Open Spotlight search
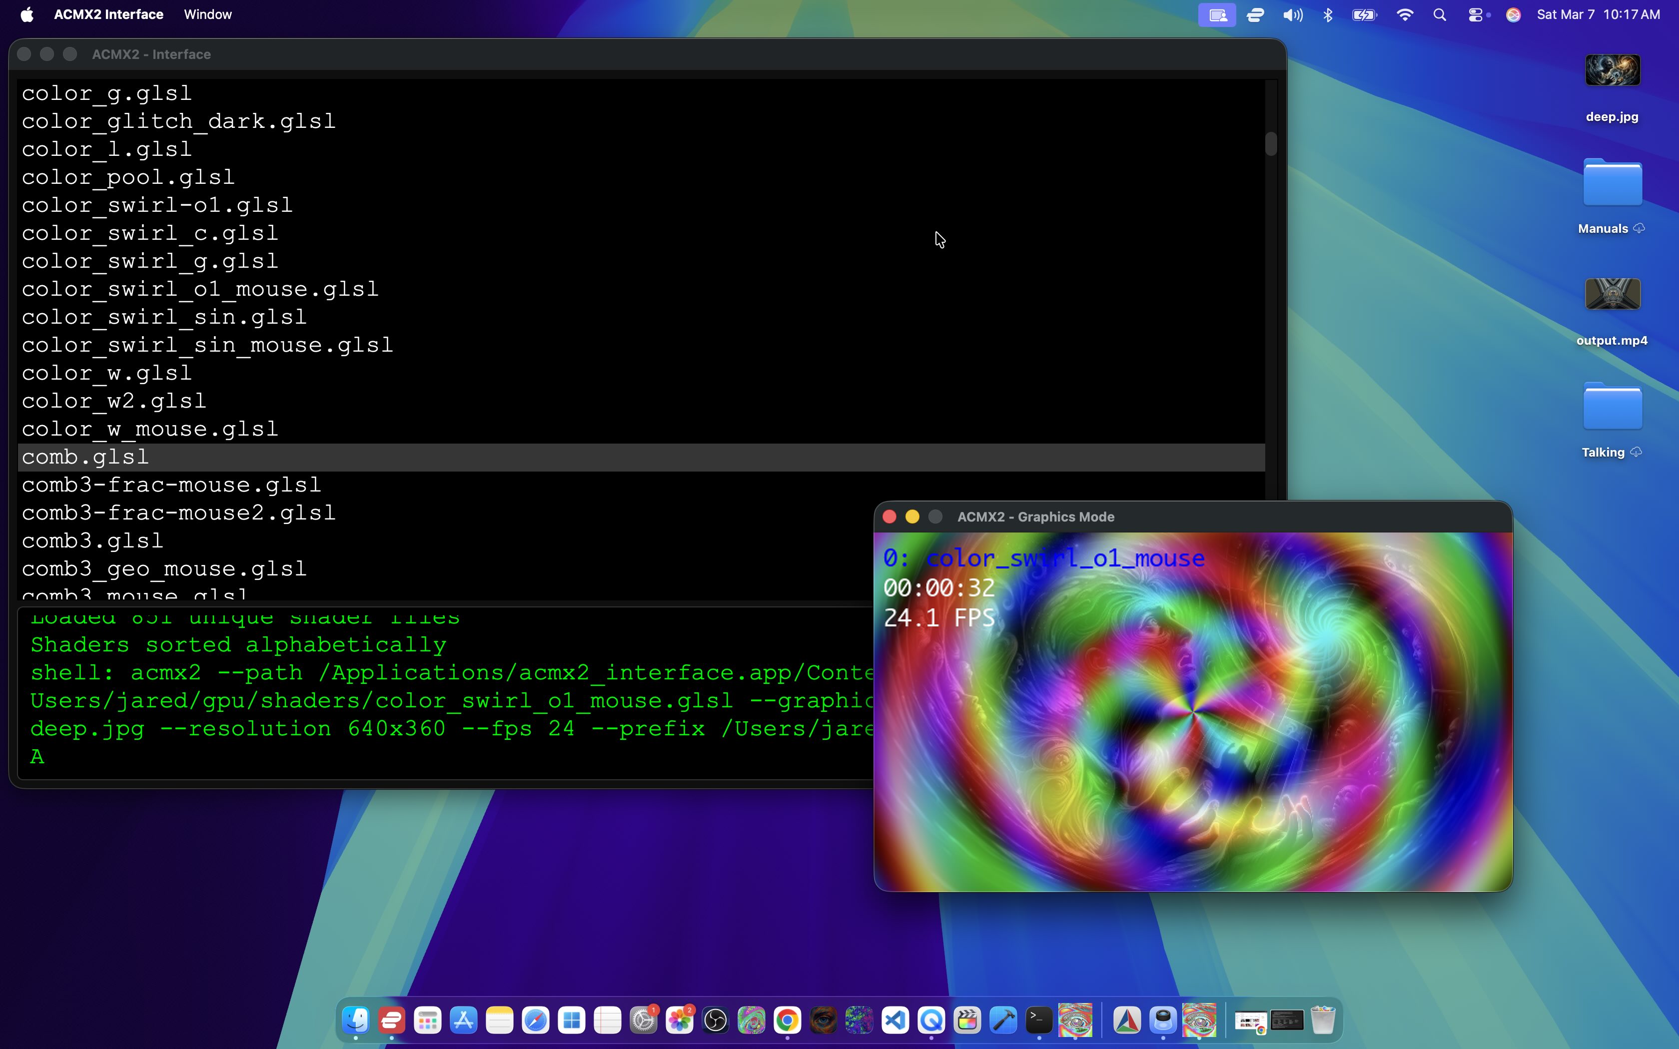The width and height of the screenshot is (1679, 1049). point(1440,14)
